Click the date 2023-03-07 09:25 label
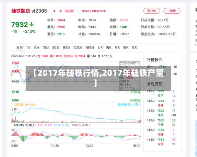The image size is (197, 157). click(23, 56)
